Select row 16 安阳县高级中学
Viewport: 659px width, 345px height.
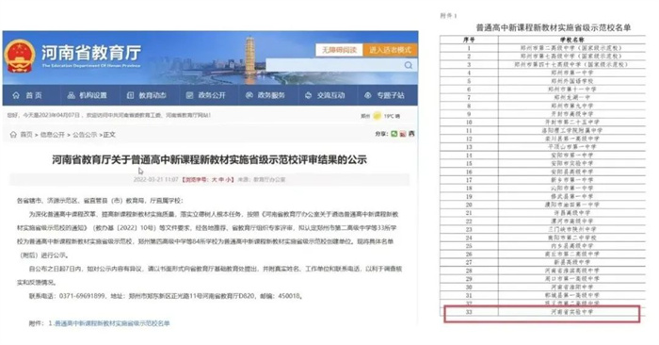coord(542,172)
